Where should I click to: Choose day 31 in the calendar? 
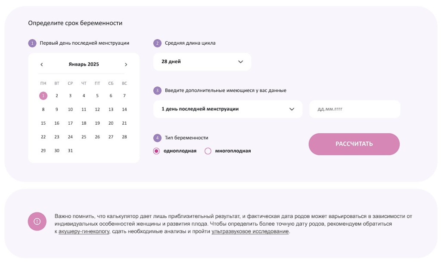(70, 151)
